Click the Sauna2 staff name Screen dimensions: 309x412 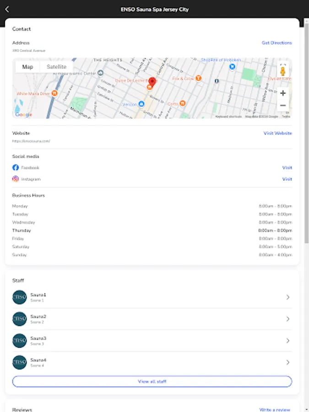(x=38, y=317)
